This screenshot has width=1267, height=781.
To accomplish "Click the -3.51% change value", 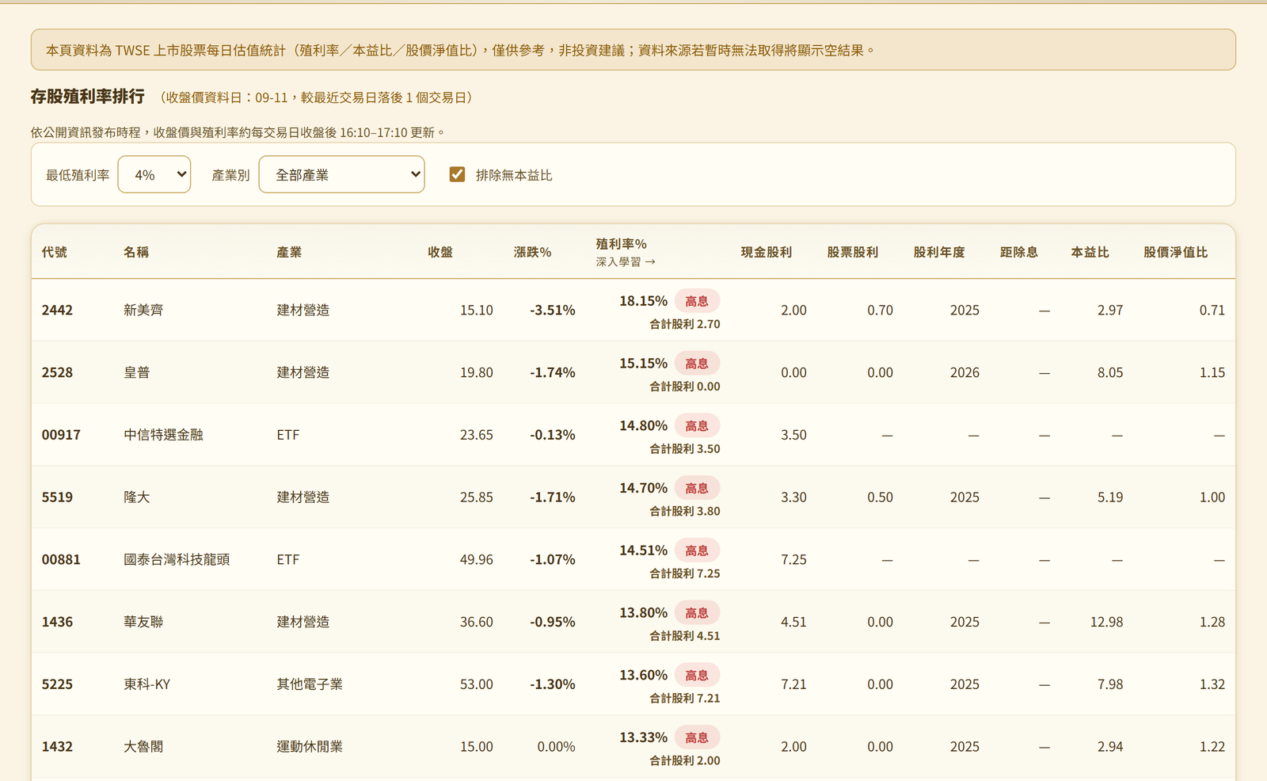I will pyautogui.click(x=553, y=310).
